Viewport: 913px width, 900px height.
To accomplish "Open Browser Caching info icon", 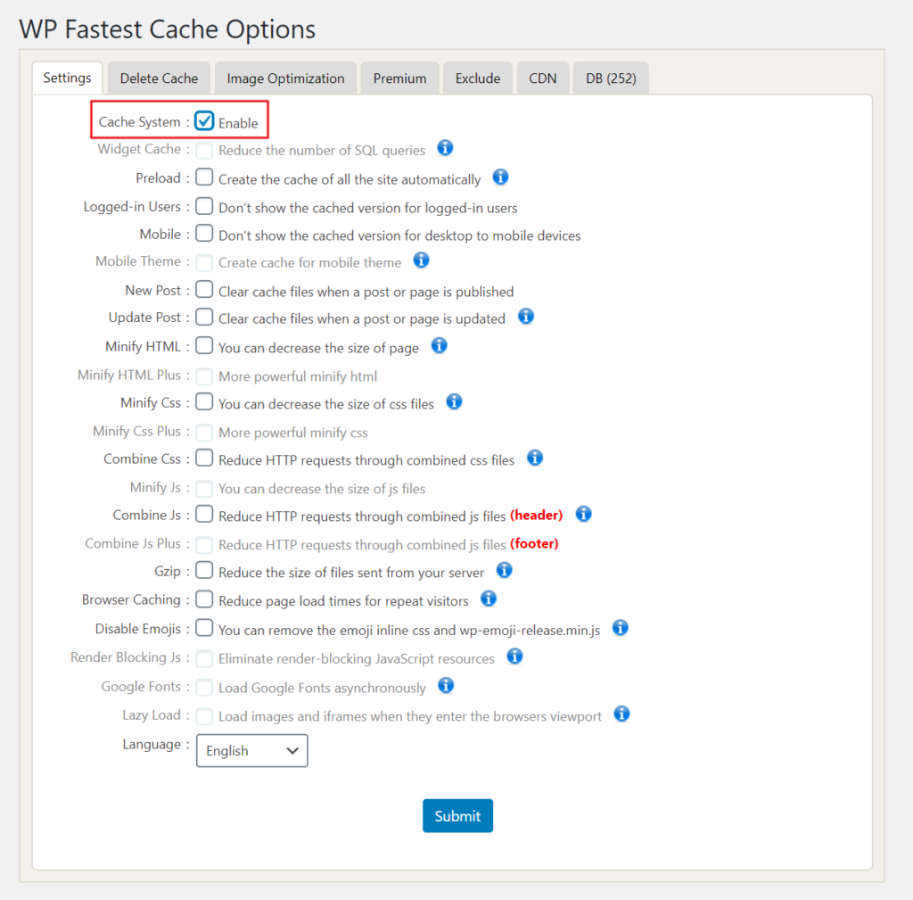I will 489,599.
